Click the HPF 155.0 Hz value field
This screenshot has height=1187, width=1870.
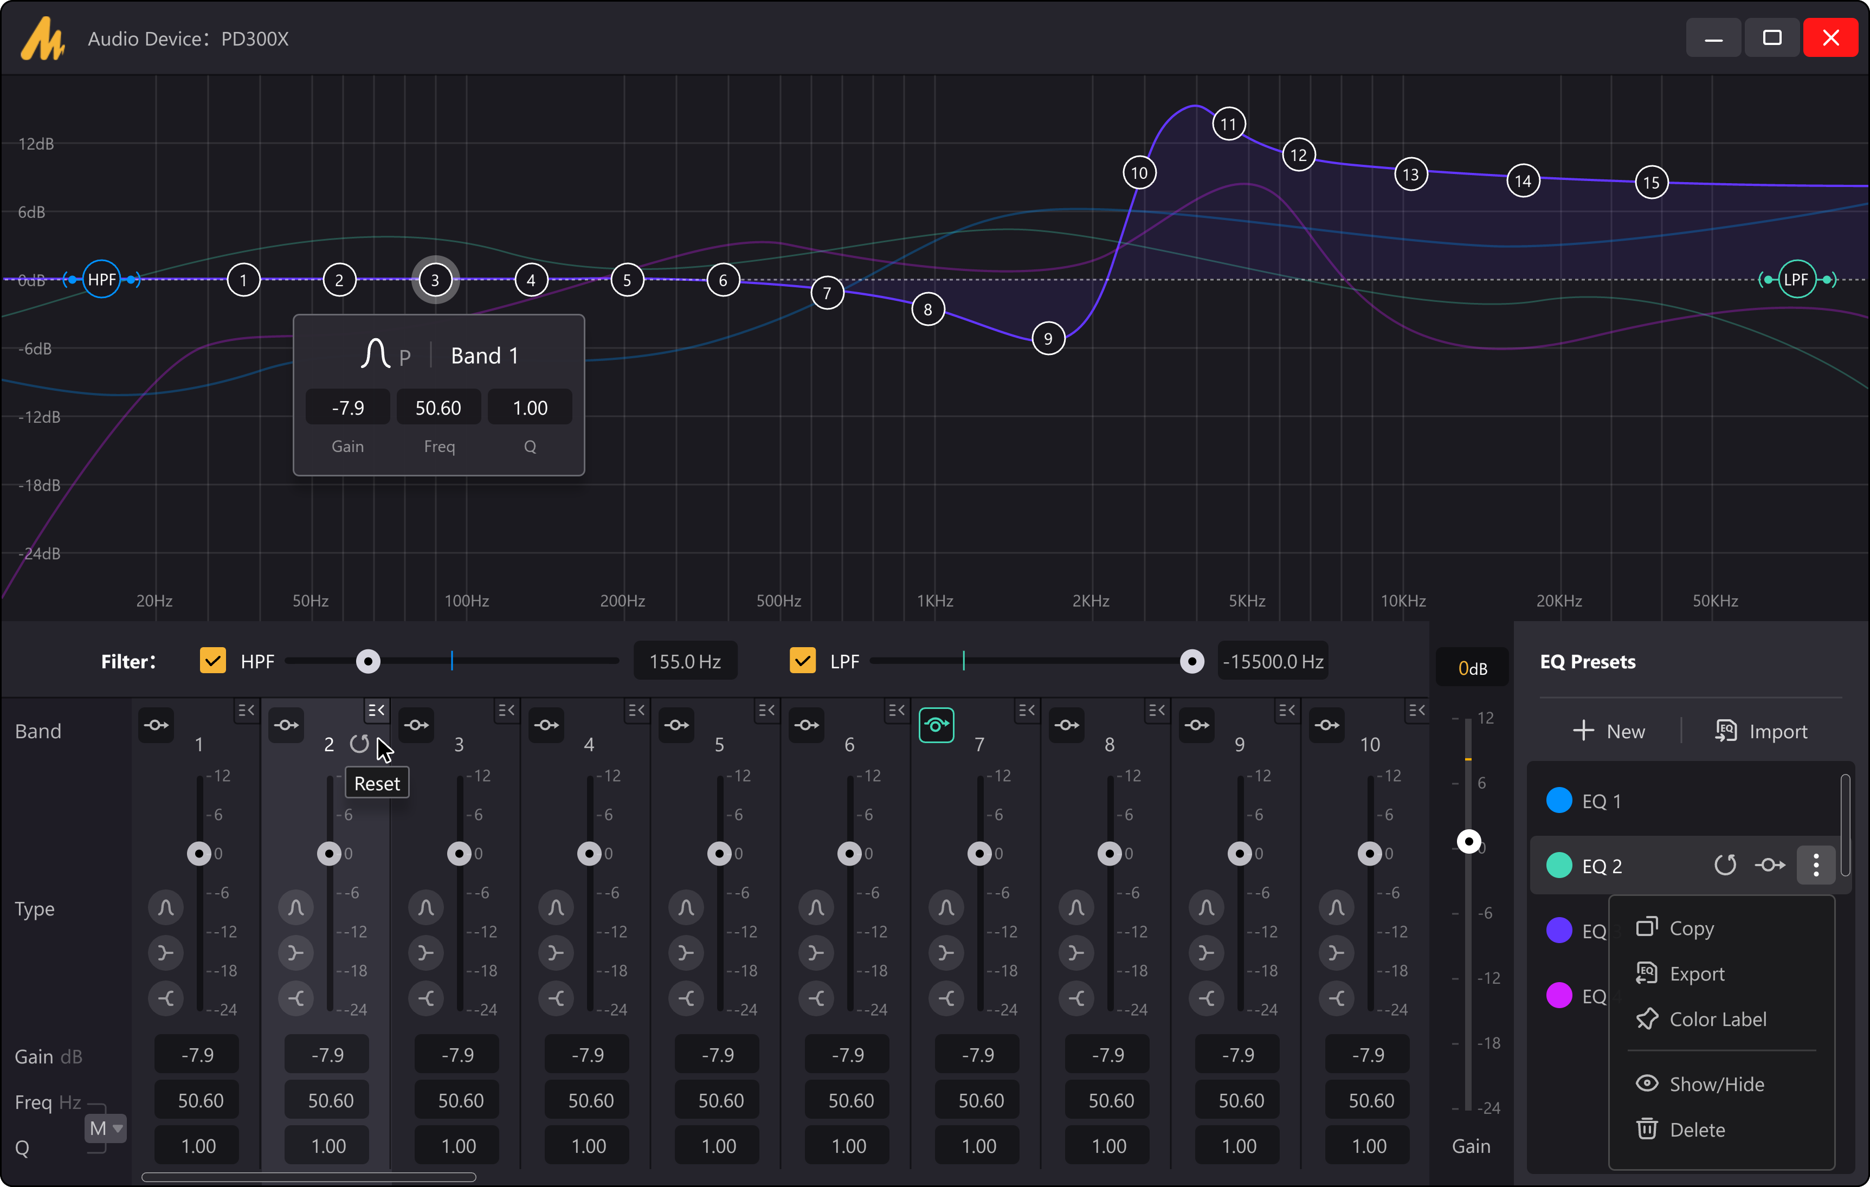click(686, 661)
